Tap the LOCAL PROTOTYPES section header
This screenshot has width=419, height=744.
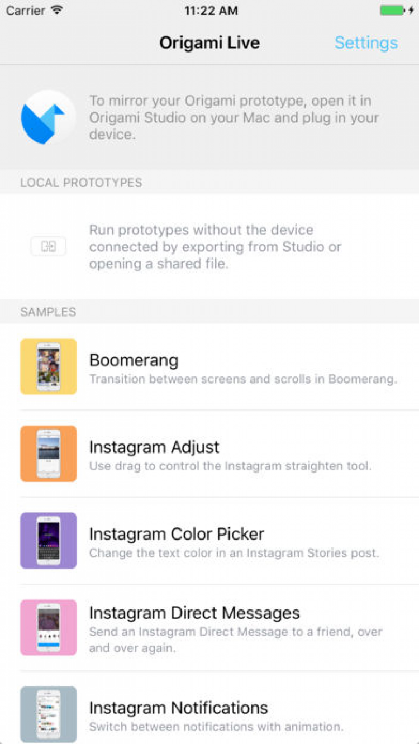82,183
